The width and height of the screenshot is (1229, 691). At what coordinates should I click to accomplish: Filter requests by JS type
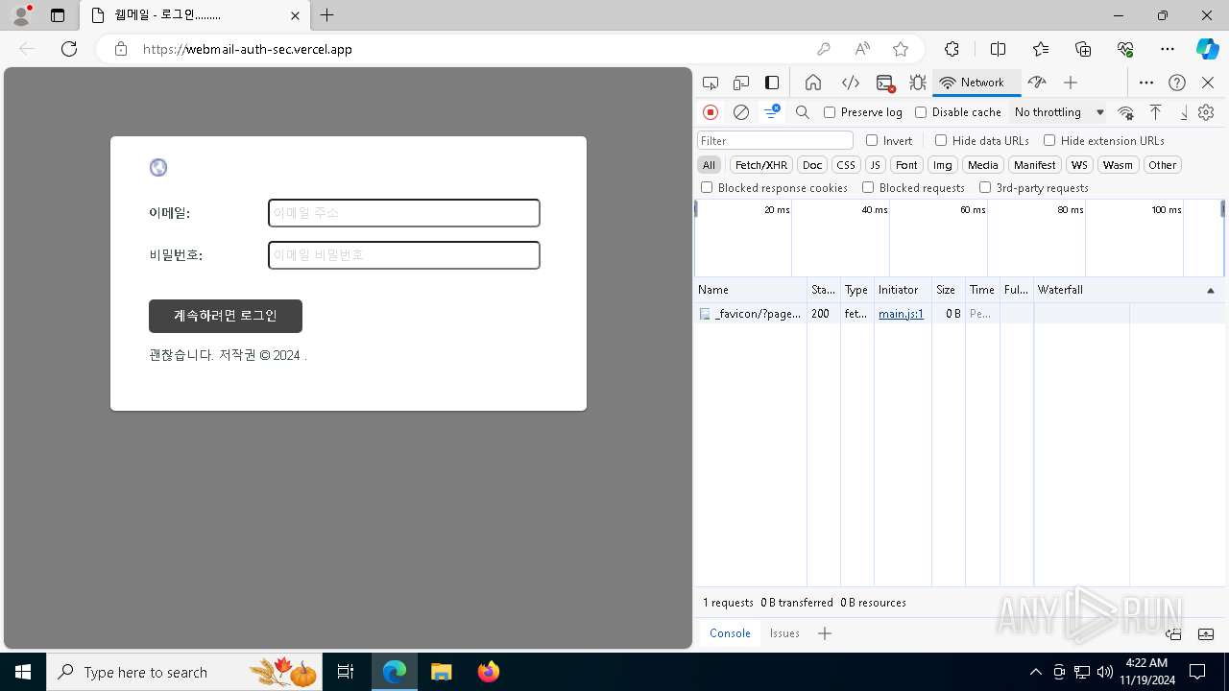click(875, 165)
